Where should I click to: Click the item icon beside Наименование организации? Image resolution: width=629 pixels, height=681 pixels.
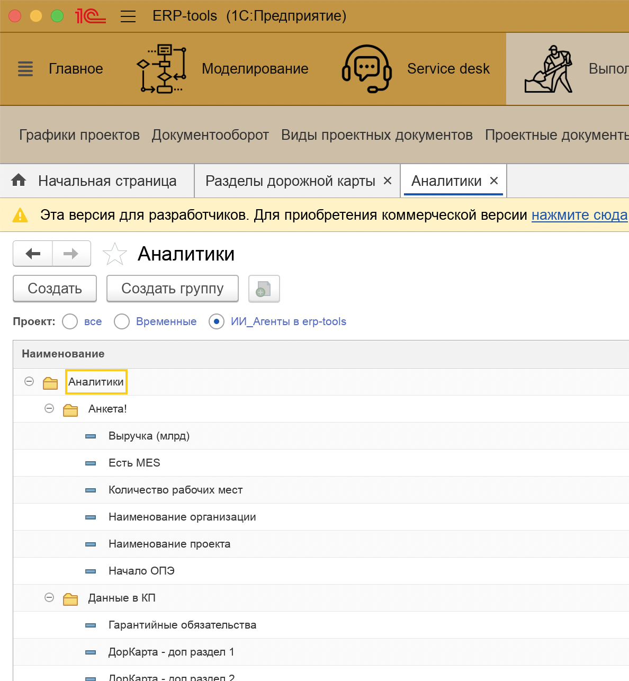pyautogui.click(x=91, y=517)
